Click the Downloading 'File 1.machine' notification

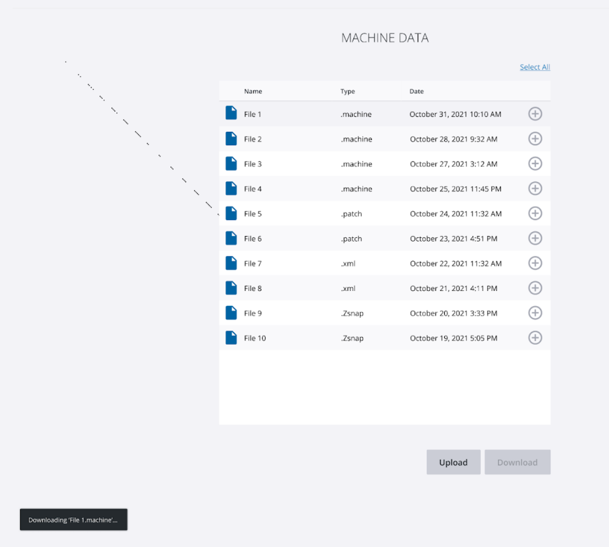point(73,519)
